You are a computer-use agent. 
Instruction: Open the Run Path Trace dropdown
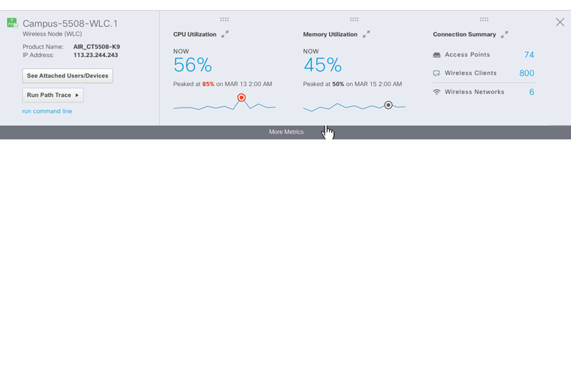(x=53, y=95)
